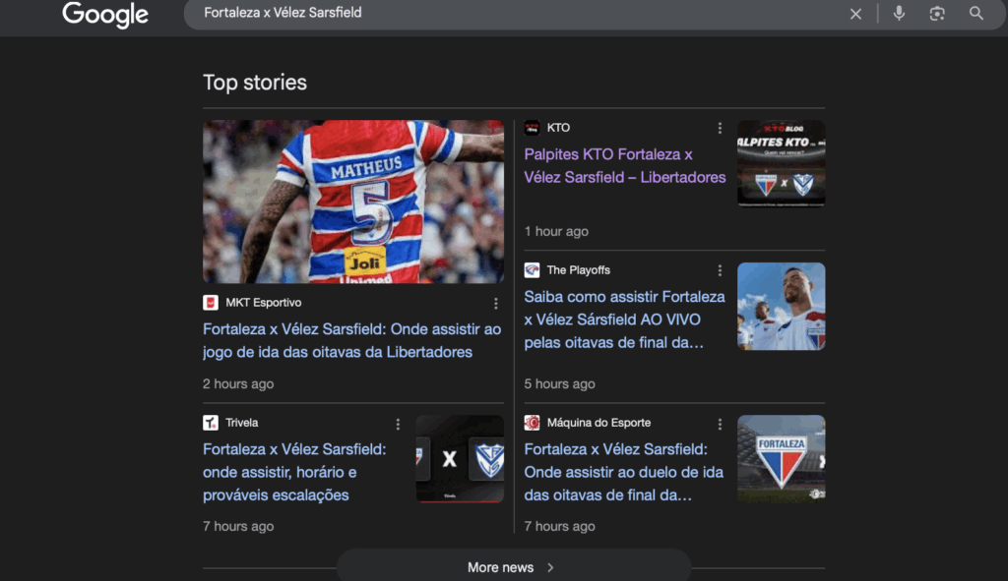This screenshot has width=1008, height=581.
Task: Click the Trivela source favicon
Action: (211, 423)
